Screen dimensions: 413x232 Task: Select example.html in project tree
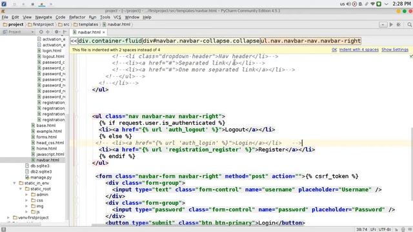46,131
